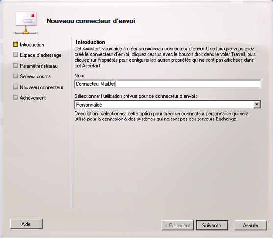
Task: Select the Paramètres réseau step label
Action: [x=39, y=66]
